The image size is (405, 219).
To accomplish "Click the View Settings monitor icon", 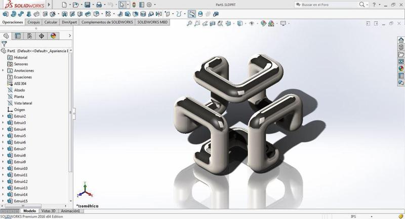I will pos(283,23).
